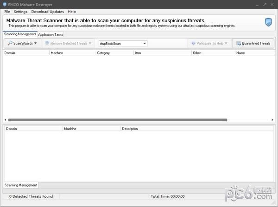Minimize the EMCO Malware Destroyer window
The width and height of the screenshot is (278, 207).
(x=257, y=5)
